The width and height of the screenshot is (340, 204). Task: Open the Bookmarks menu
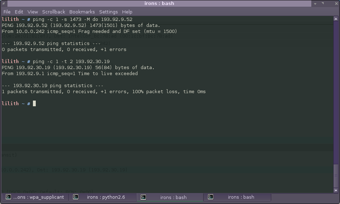[82, 12]
